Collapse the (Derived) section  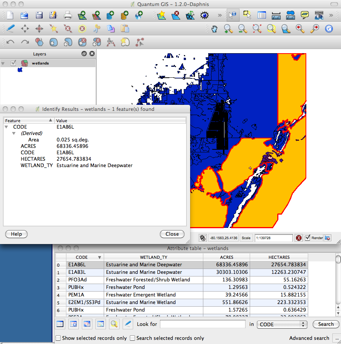tap(13, 133)
